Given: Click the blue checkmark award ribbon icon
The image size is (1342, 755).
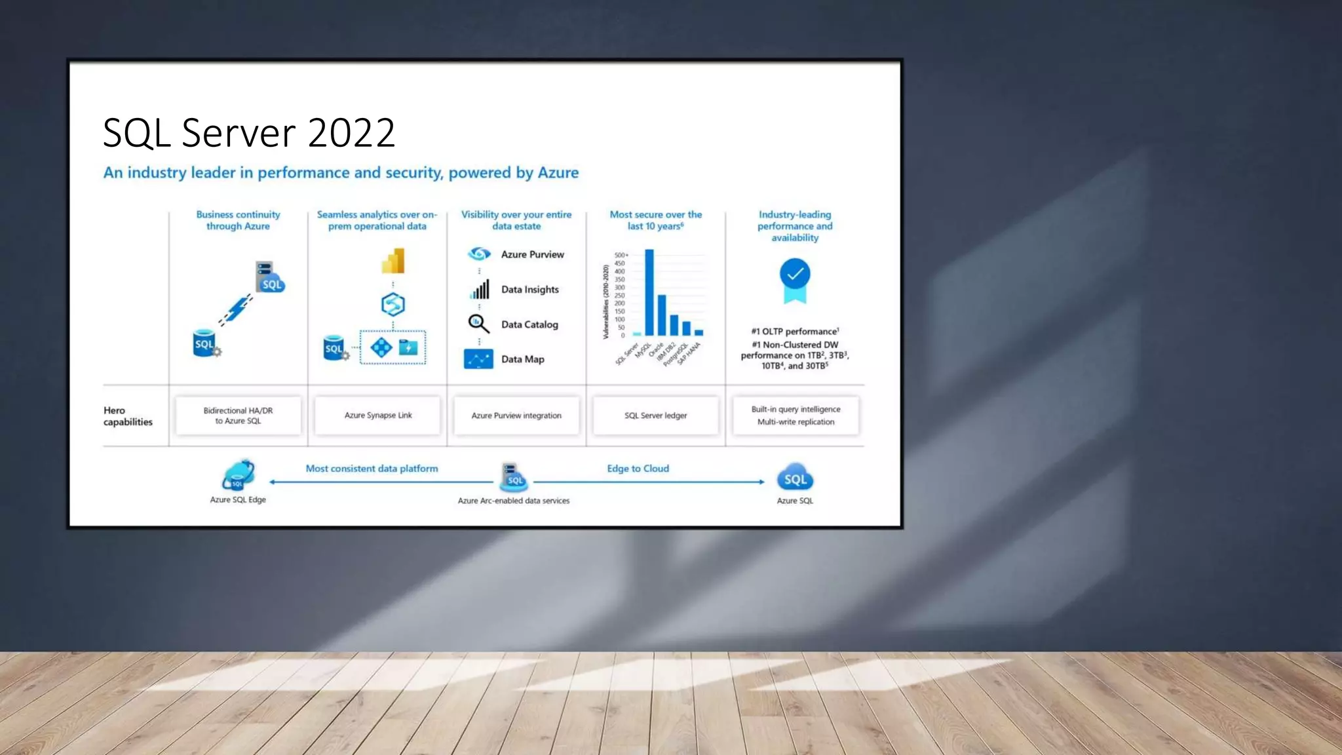Looking at the screenshot, I should tap(795, 281).
